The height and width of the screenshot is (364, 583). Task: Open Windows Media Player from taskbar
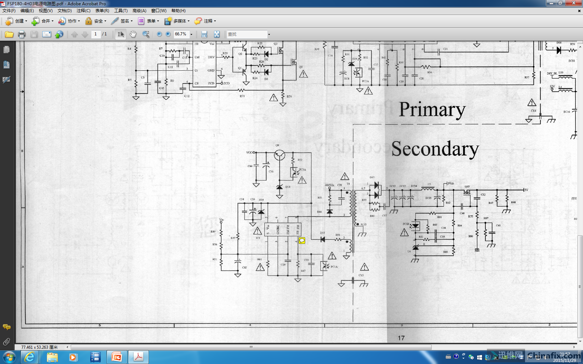73,357
